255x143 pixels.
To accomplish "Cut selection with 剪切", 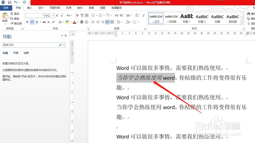I will (15, 14).
